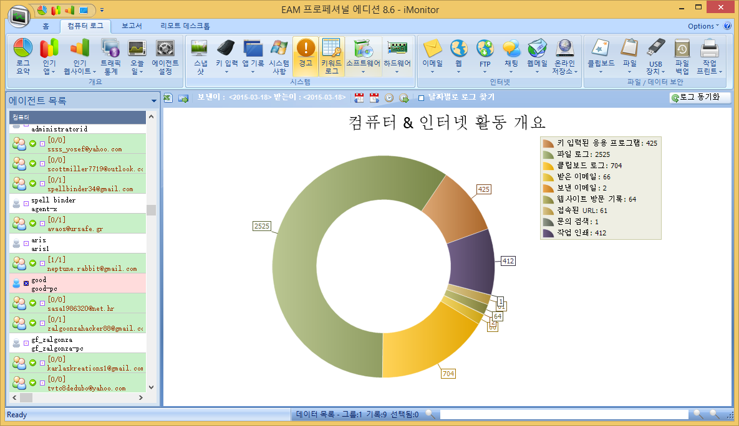The height and width of the screenshot is (426, 739).
Task: Open 온라인 저장소 logs
Action: tap(564, 57)
